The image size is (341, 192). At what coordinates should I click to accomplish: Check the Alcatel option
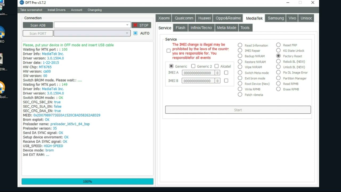(217, 66)
